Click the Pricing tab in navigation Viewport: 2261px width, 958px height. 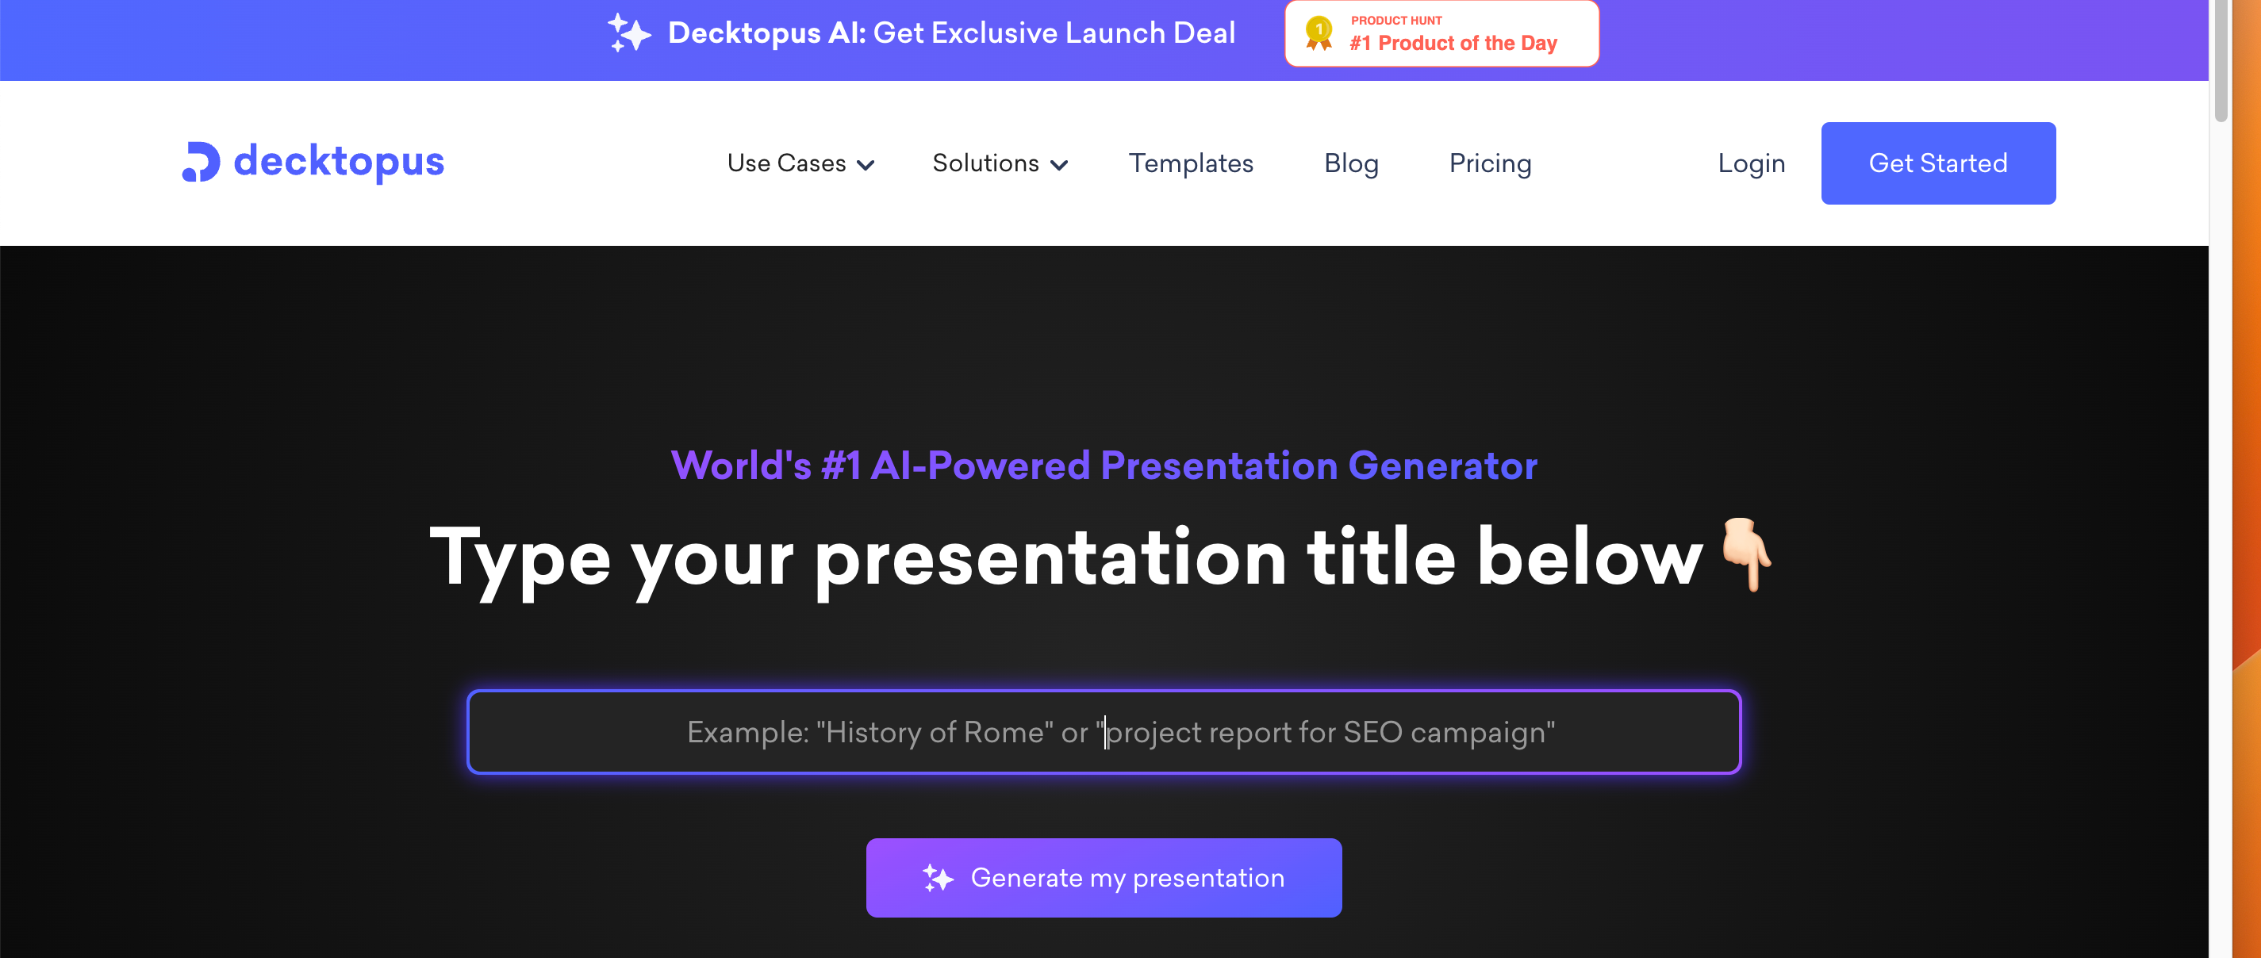coord(1490,163)
